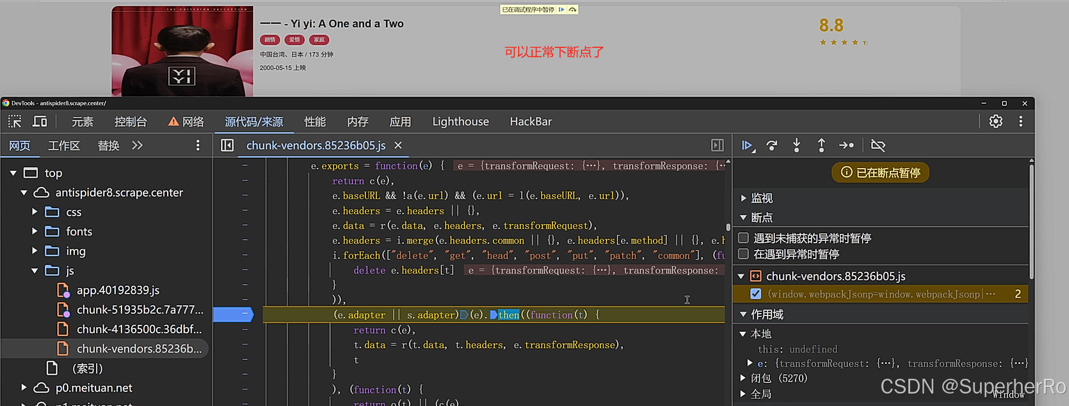The height and width of the screenshot is (406, 1069).
Task: Open the Yi yi: A One and a Two title link
Action: point(331,24)
